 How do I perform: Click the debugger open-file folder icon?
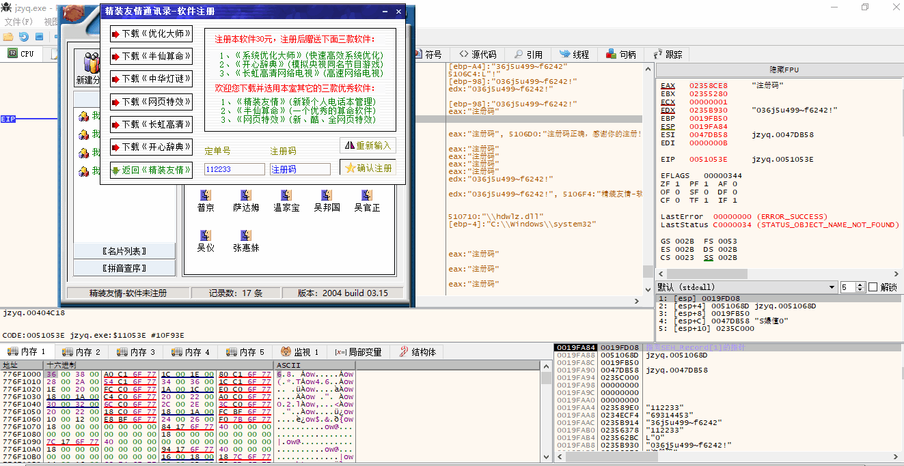coord(8,36)
